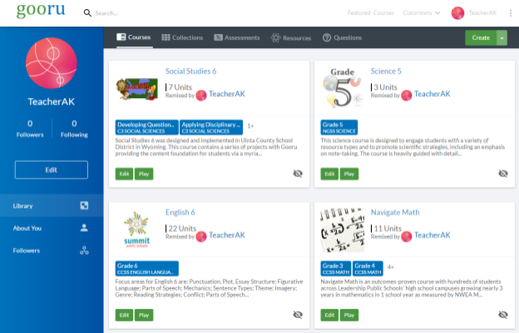Open Featured Courses link

(370, 13)
